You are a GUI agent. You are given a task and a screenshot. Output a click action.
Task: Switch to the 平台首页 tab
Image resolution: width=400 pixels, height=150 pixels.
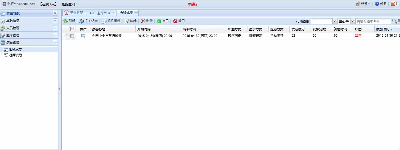(x=74, y=13)
